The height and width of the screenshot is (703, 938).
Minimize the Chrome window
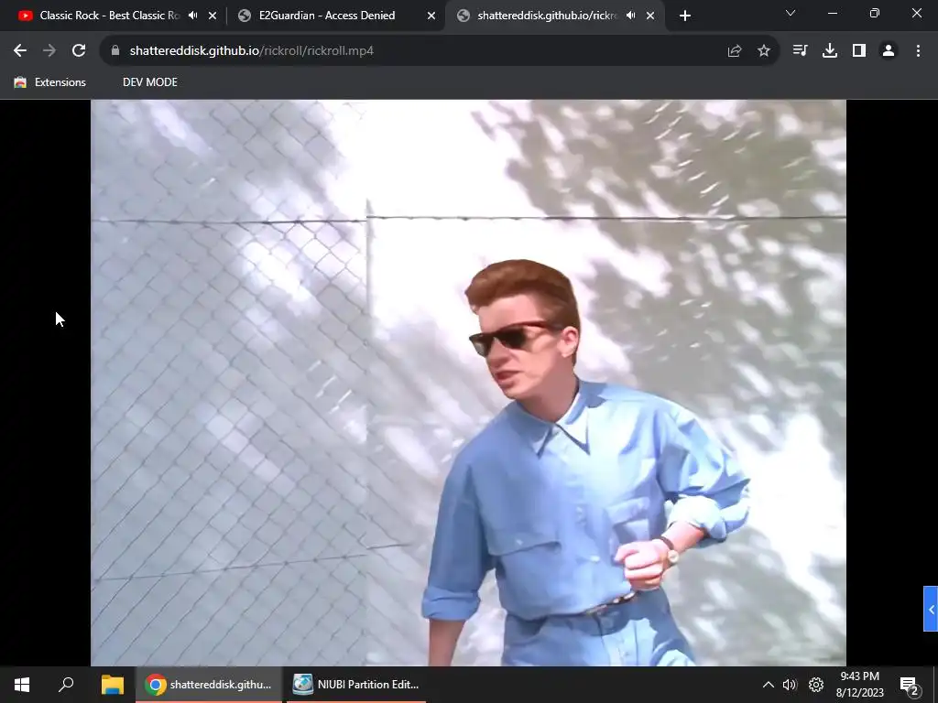click(833, 13)
